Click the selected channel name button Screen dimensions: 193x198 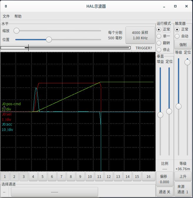55,192
